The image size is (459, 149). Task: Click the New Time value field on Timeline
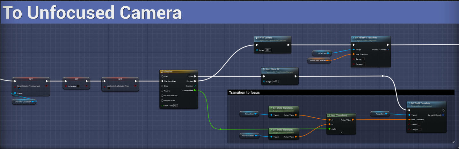coord(176,106)
